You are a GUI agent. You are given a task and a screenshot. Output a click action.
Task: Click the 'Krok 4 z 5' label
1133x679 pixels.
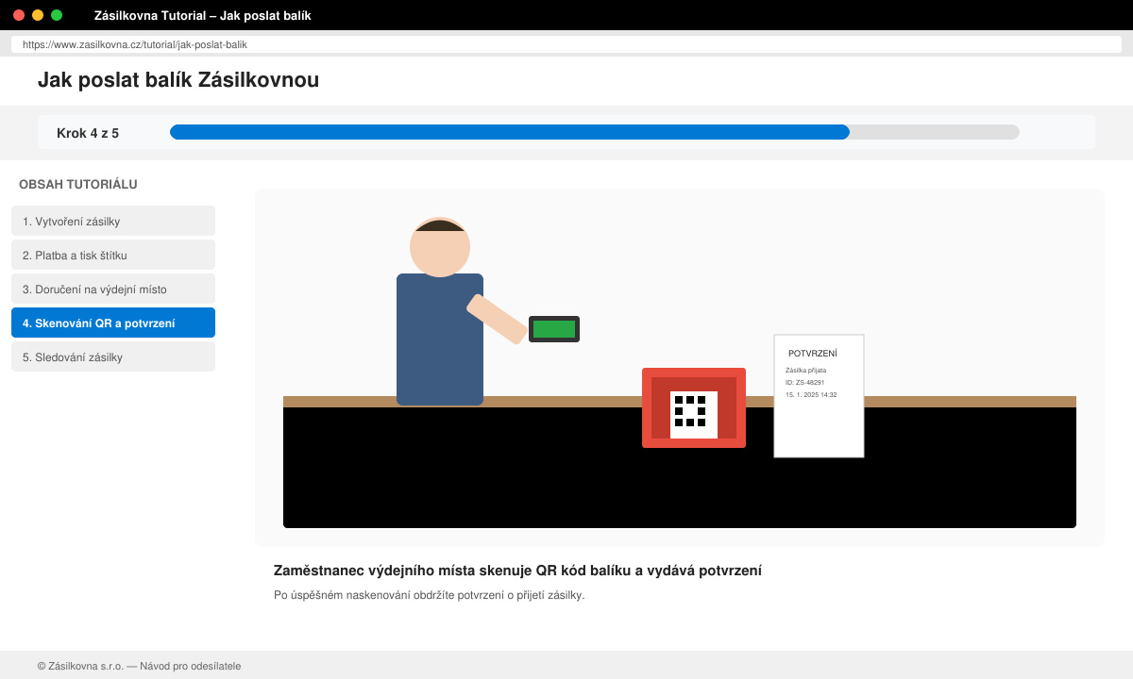coord(88,133)
